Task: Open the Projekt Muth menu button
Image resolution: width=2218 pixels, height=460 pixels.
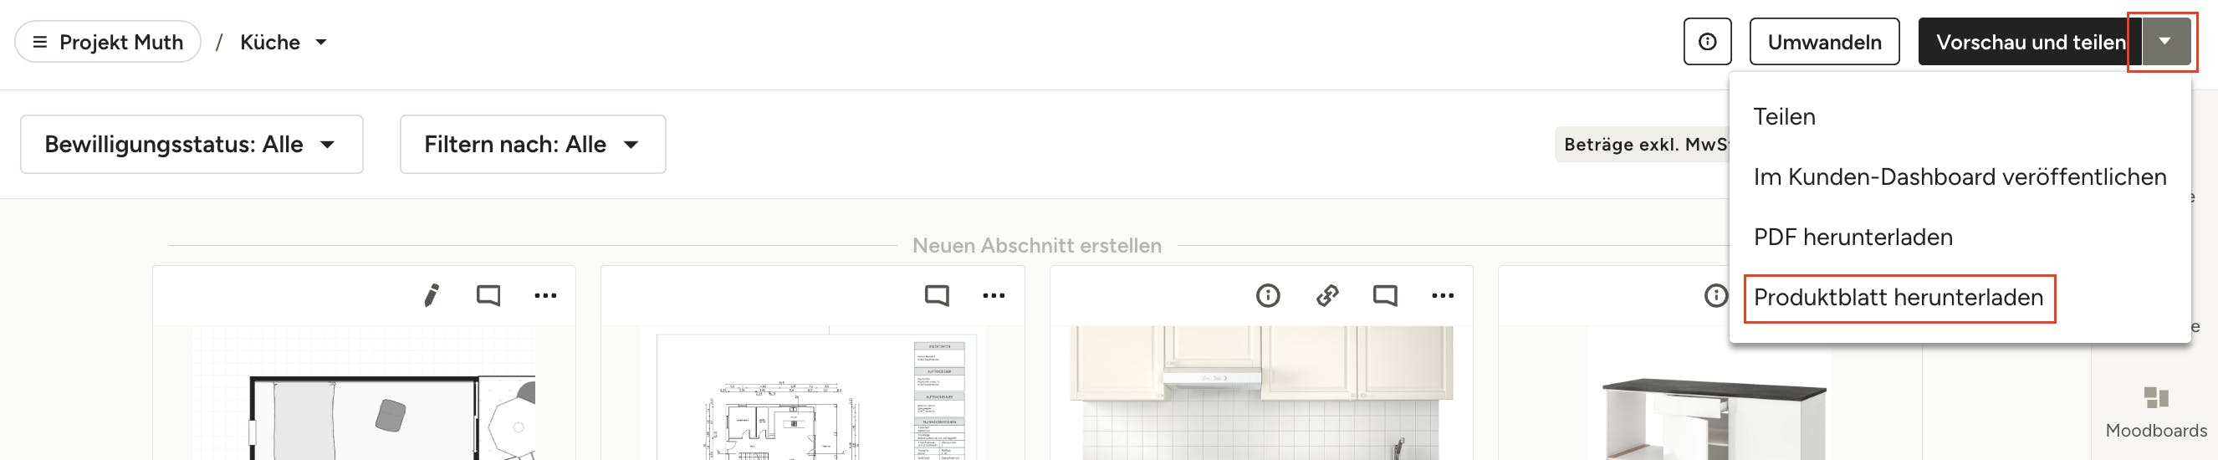Action: click(108, 42)
